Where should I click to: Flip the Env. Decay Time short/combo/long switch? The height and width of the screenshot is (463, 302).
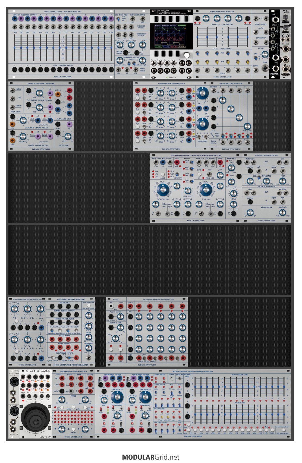[x=118, y=19]
